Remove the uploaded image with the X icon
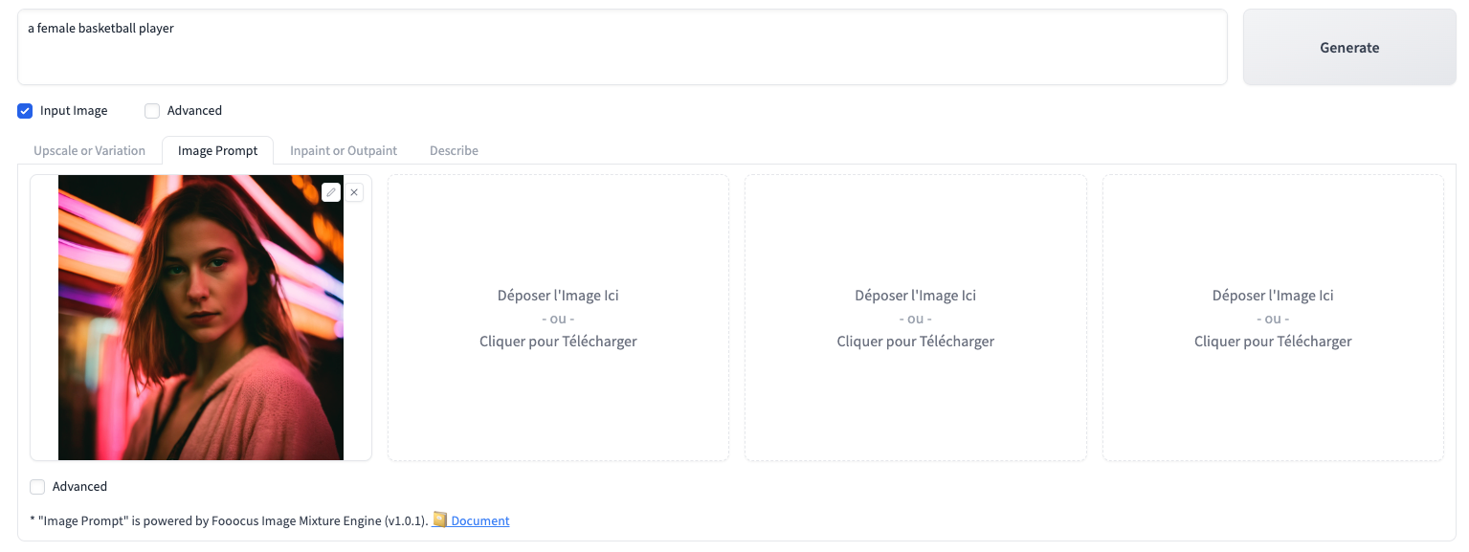Screen dimensions: 1469x552 pyautogui.click(x=354, y=192)
